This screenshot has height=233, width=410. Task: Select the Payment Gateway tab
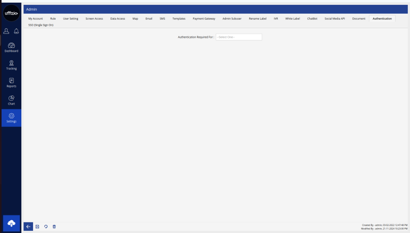pyautogui.click(x=204, y=19)
